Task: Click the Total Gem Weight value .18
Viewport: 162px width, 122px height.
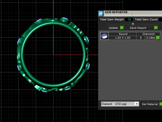Action: tap(129, 20)
